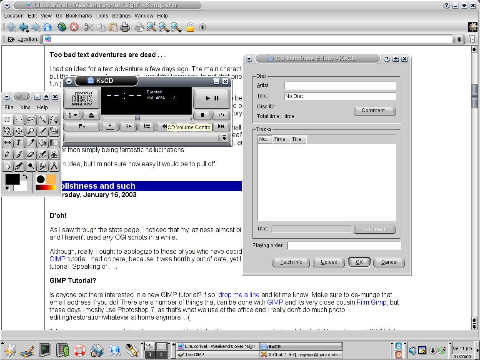Focus the Artist input field
Screen dimensions: 480x360
[340, 85]
